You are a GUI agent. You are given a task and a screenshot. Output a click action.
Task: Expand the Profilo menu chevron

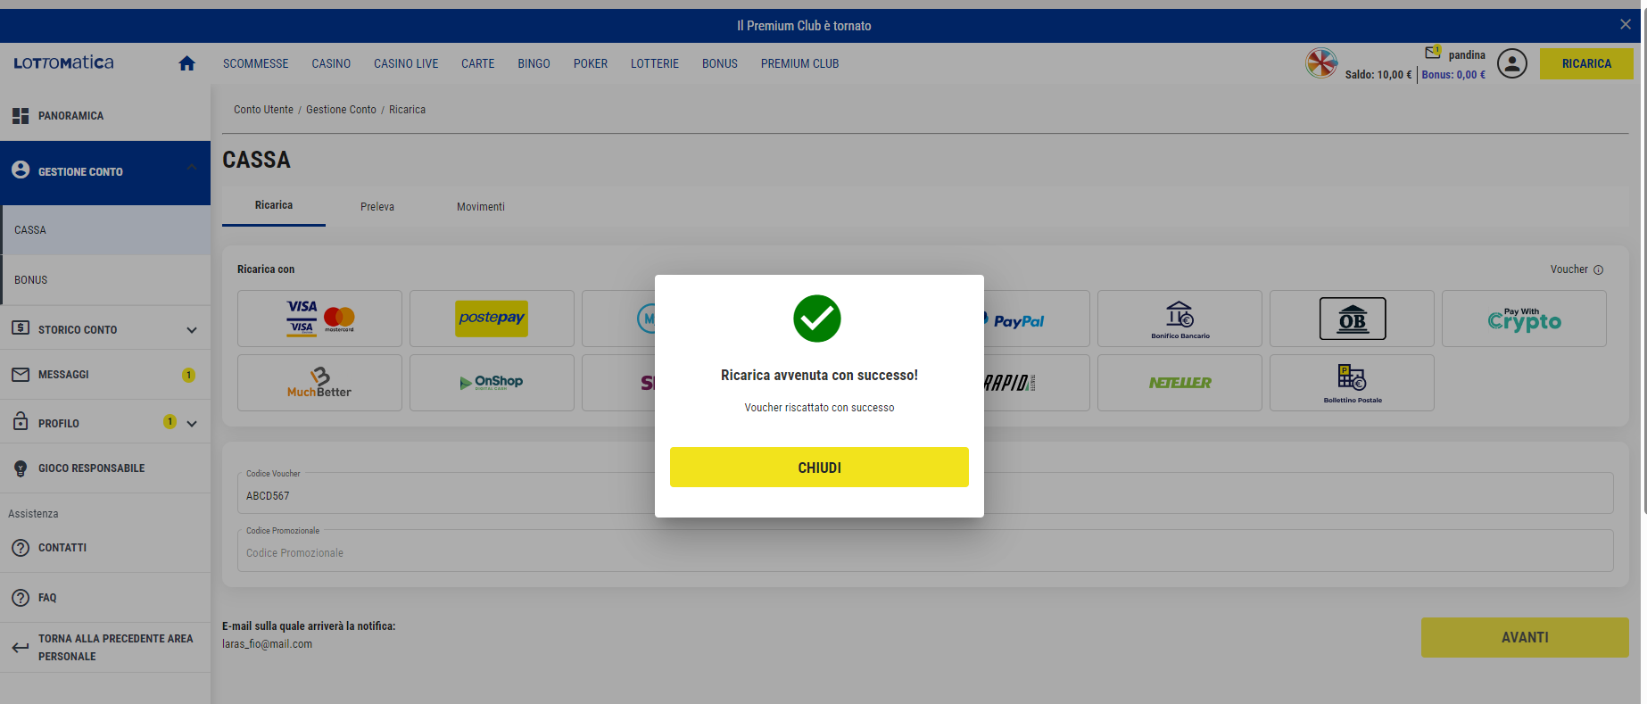(x=192, y=424)
